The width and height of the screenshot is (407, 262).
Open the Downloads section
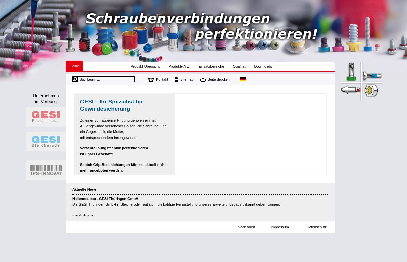(263, 66)
